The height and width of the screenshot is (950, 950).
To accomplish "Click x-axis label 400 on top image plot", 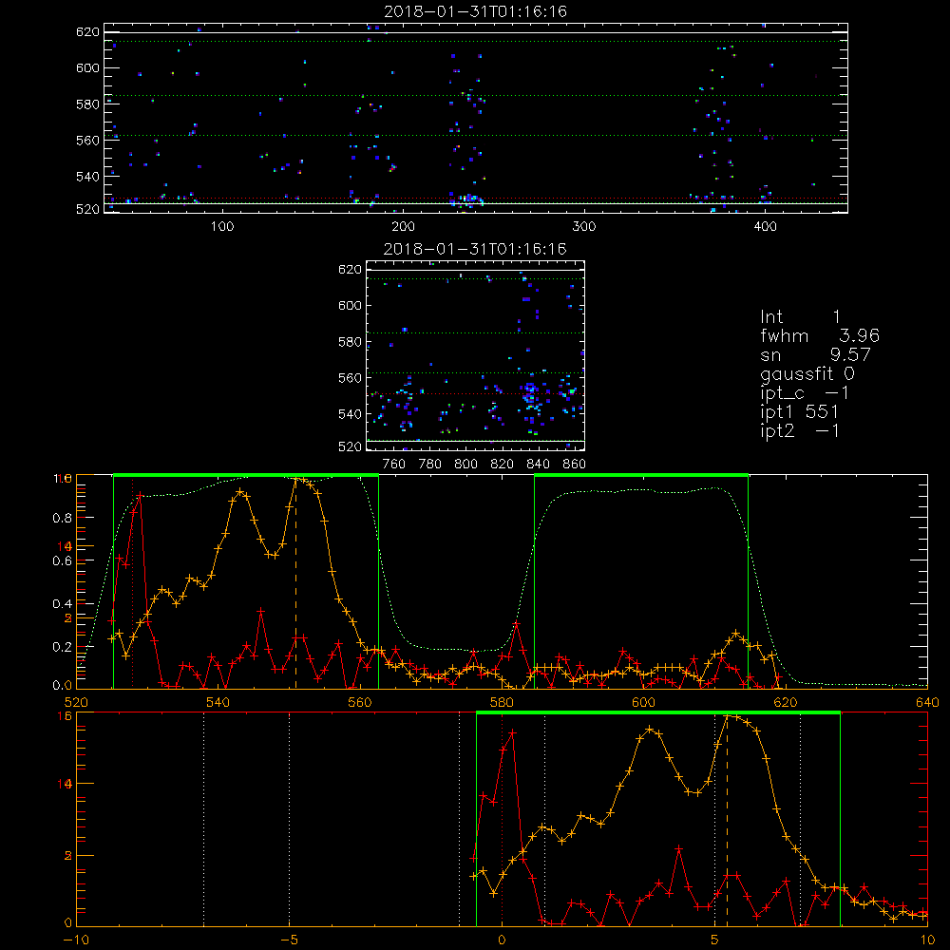I will [765, 227].
